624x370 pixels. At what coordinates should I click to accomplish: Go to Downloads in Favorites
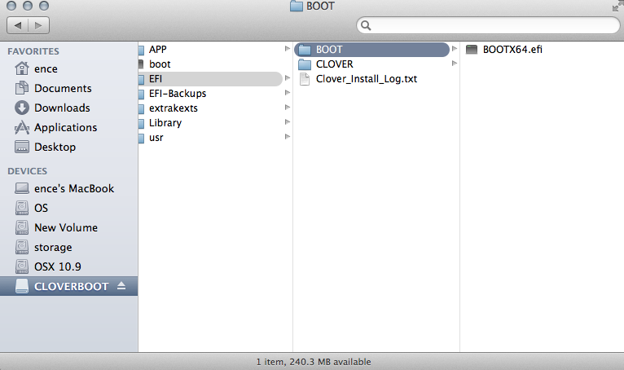click(62, 108)
